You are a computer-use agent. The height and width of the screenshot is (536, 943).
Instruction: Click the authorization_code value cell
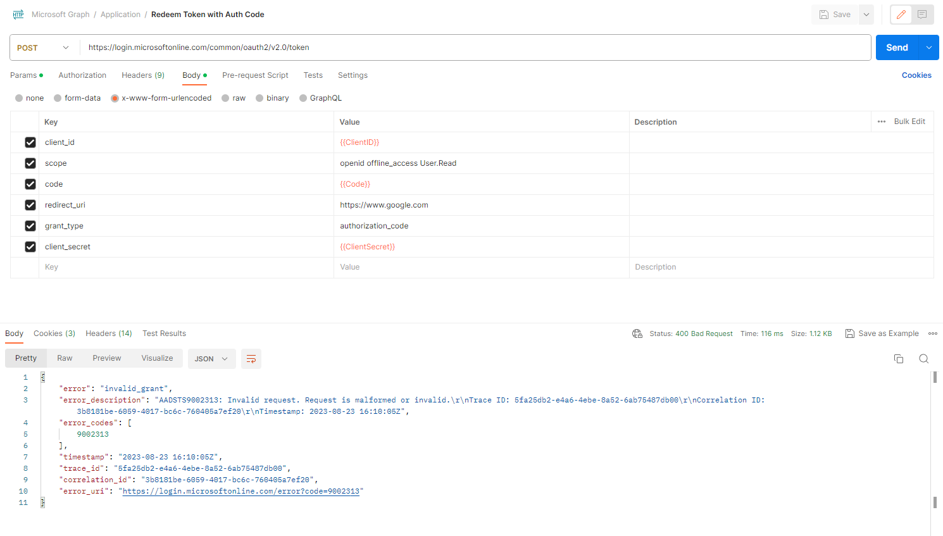(x=481, y=226)
